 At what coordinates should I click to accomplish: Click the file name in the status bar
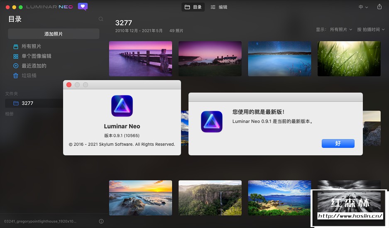tap(40, 221)
